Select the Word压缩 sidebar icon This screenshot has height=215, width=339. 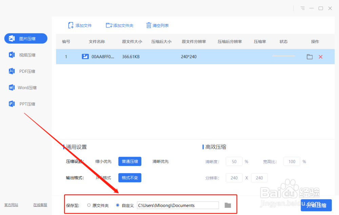click(x=11, y=87)
